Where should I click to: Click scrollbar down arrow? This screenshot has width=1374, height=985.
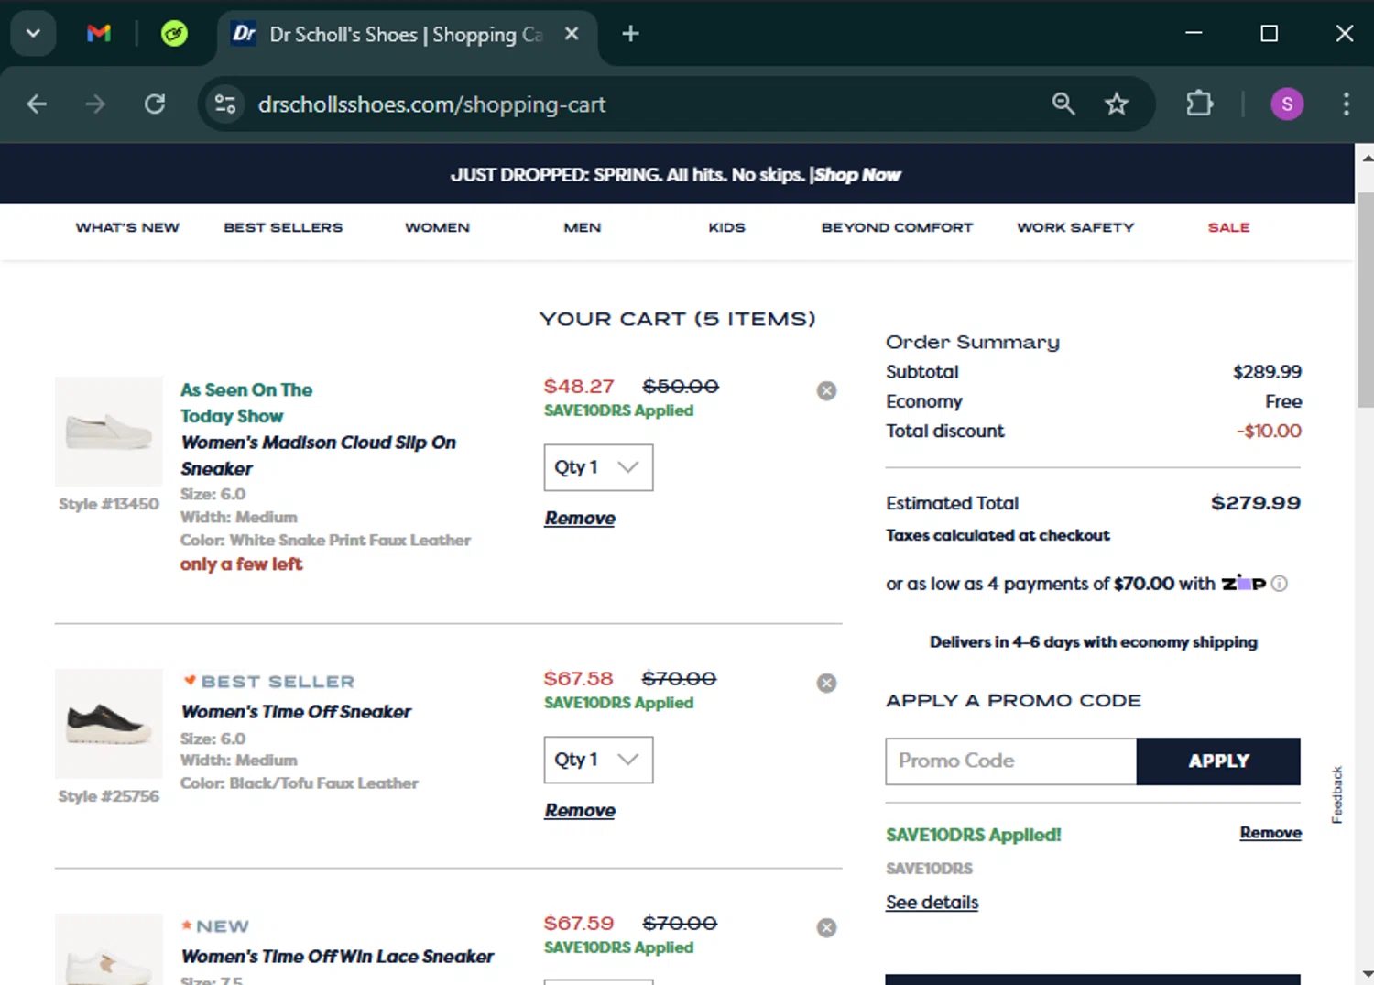pyautogui.click(x=1366, y=974)
